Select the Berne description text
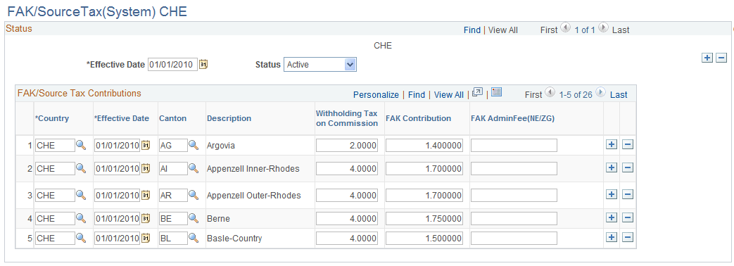The image size is (734, 266). coord(219,219)
